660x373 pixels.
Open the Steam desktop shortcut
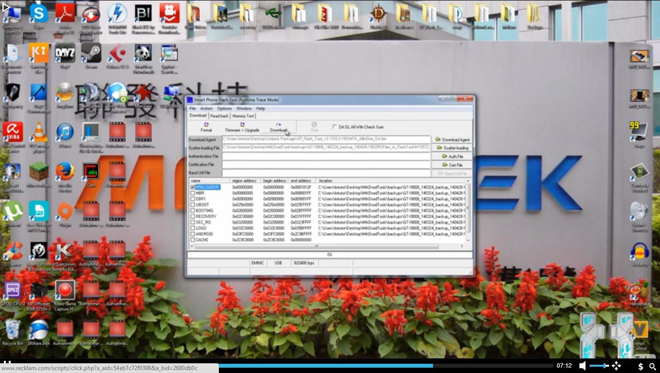(x=91, y=56)
